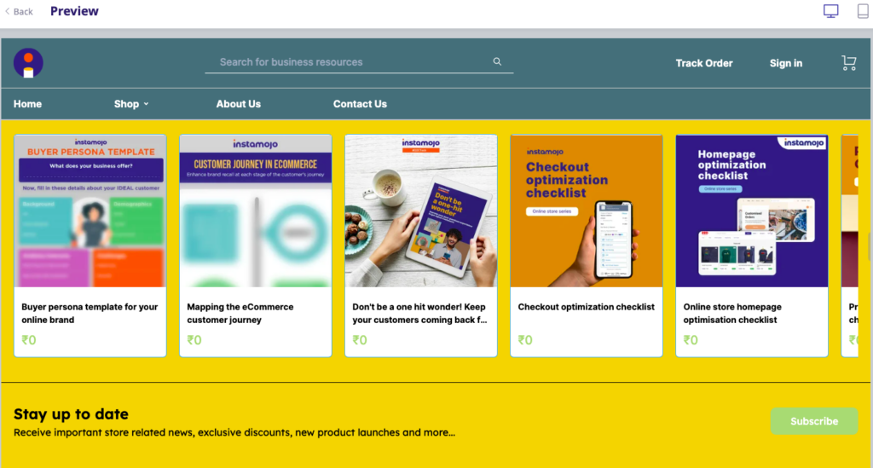Screen dimensions: 873x468
Task: Open the Home menu item
Action: pos(27,104)
